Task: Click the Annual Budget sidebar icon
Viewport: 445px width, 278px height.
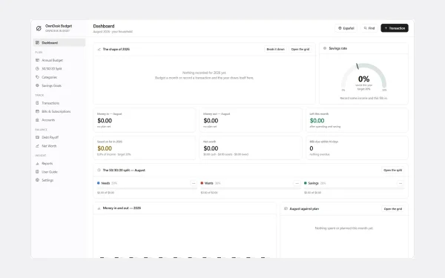Action: pos(37,60)
